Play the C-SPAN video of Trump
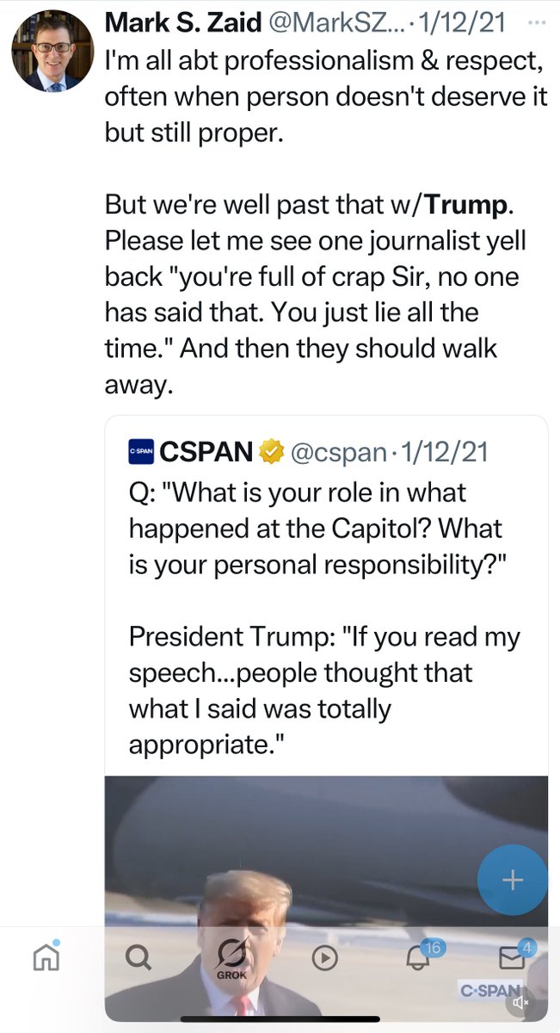 tap(326, 861)
